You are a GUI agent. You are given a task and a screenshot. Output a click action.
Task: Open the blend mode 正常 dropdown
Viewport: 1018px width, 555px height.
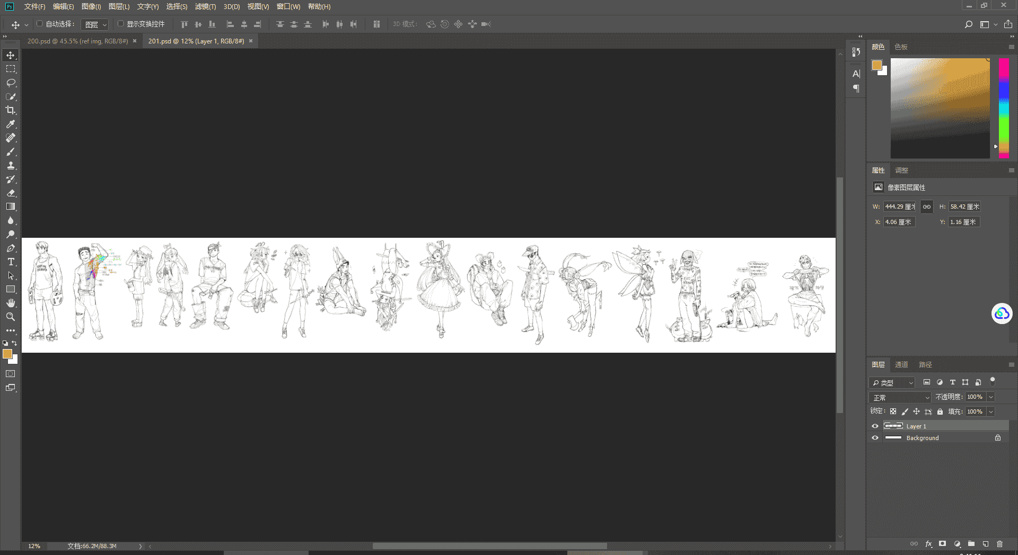[x=900, y=397]
